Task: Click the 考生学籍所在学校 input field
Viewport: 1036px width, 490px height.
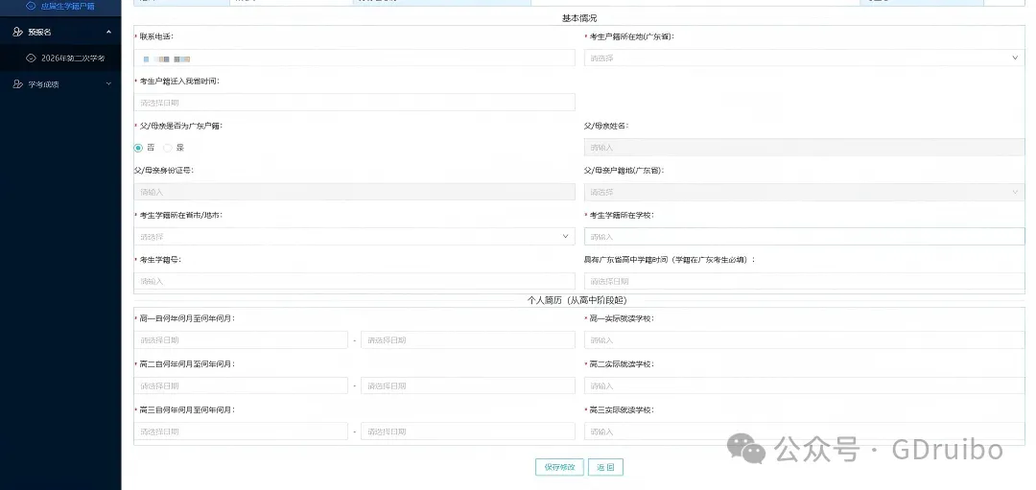Action: click(x=804, y=237)
